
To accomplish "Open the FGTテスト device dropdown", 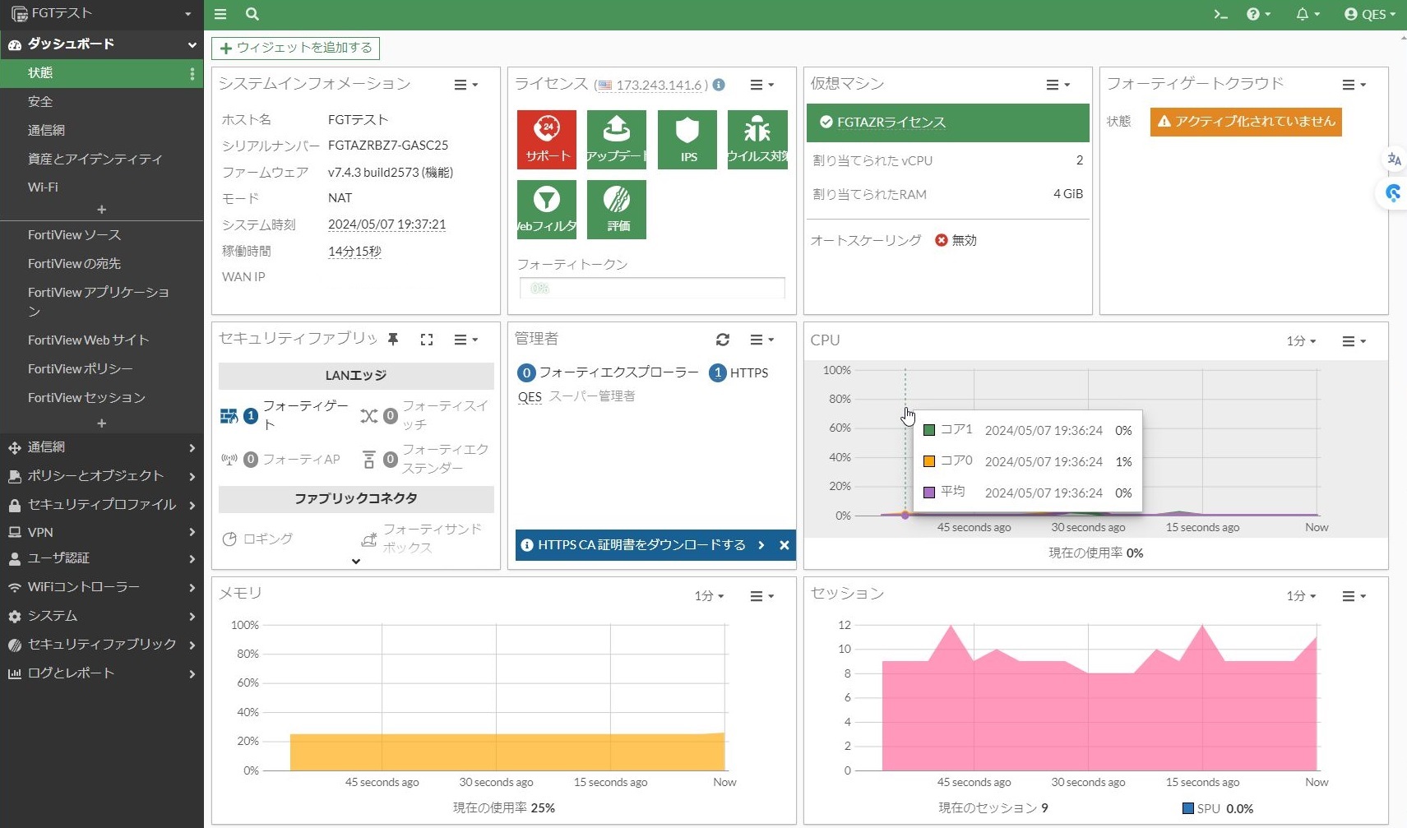I will point(101,14).
